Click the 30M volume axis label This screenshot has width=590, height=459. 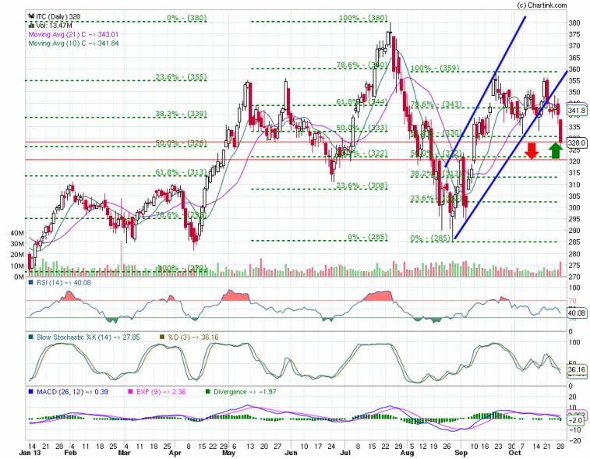[17, 244]
